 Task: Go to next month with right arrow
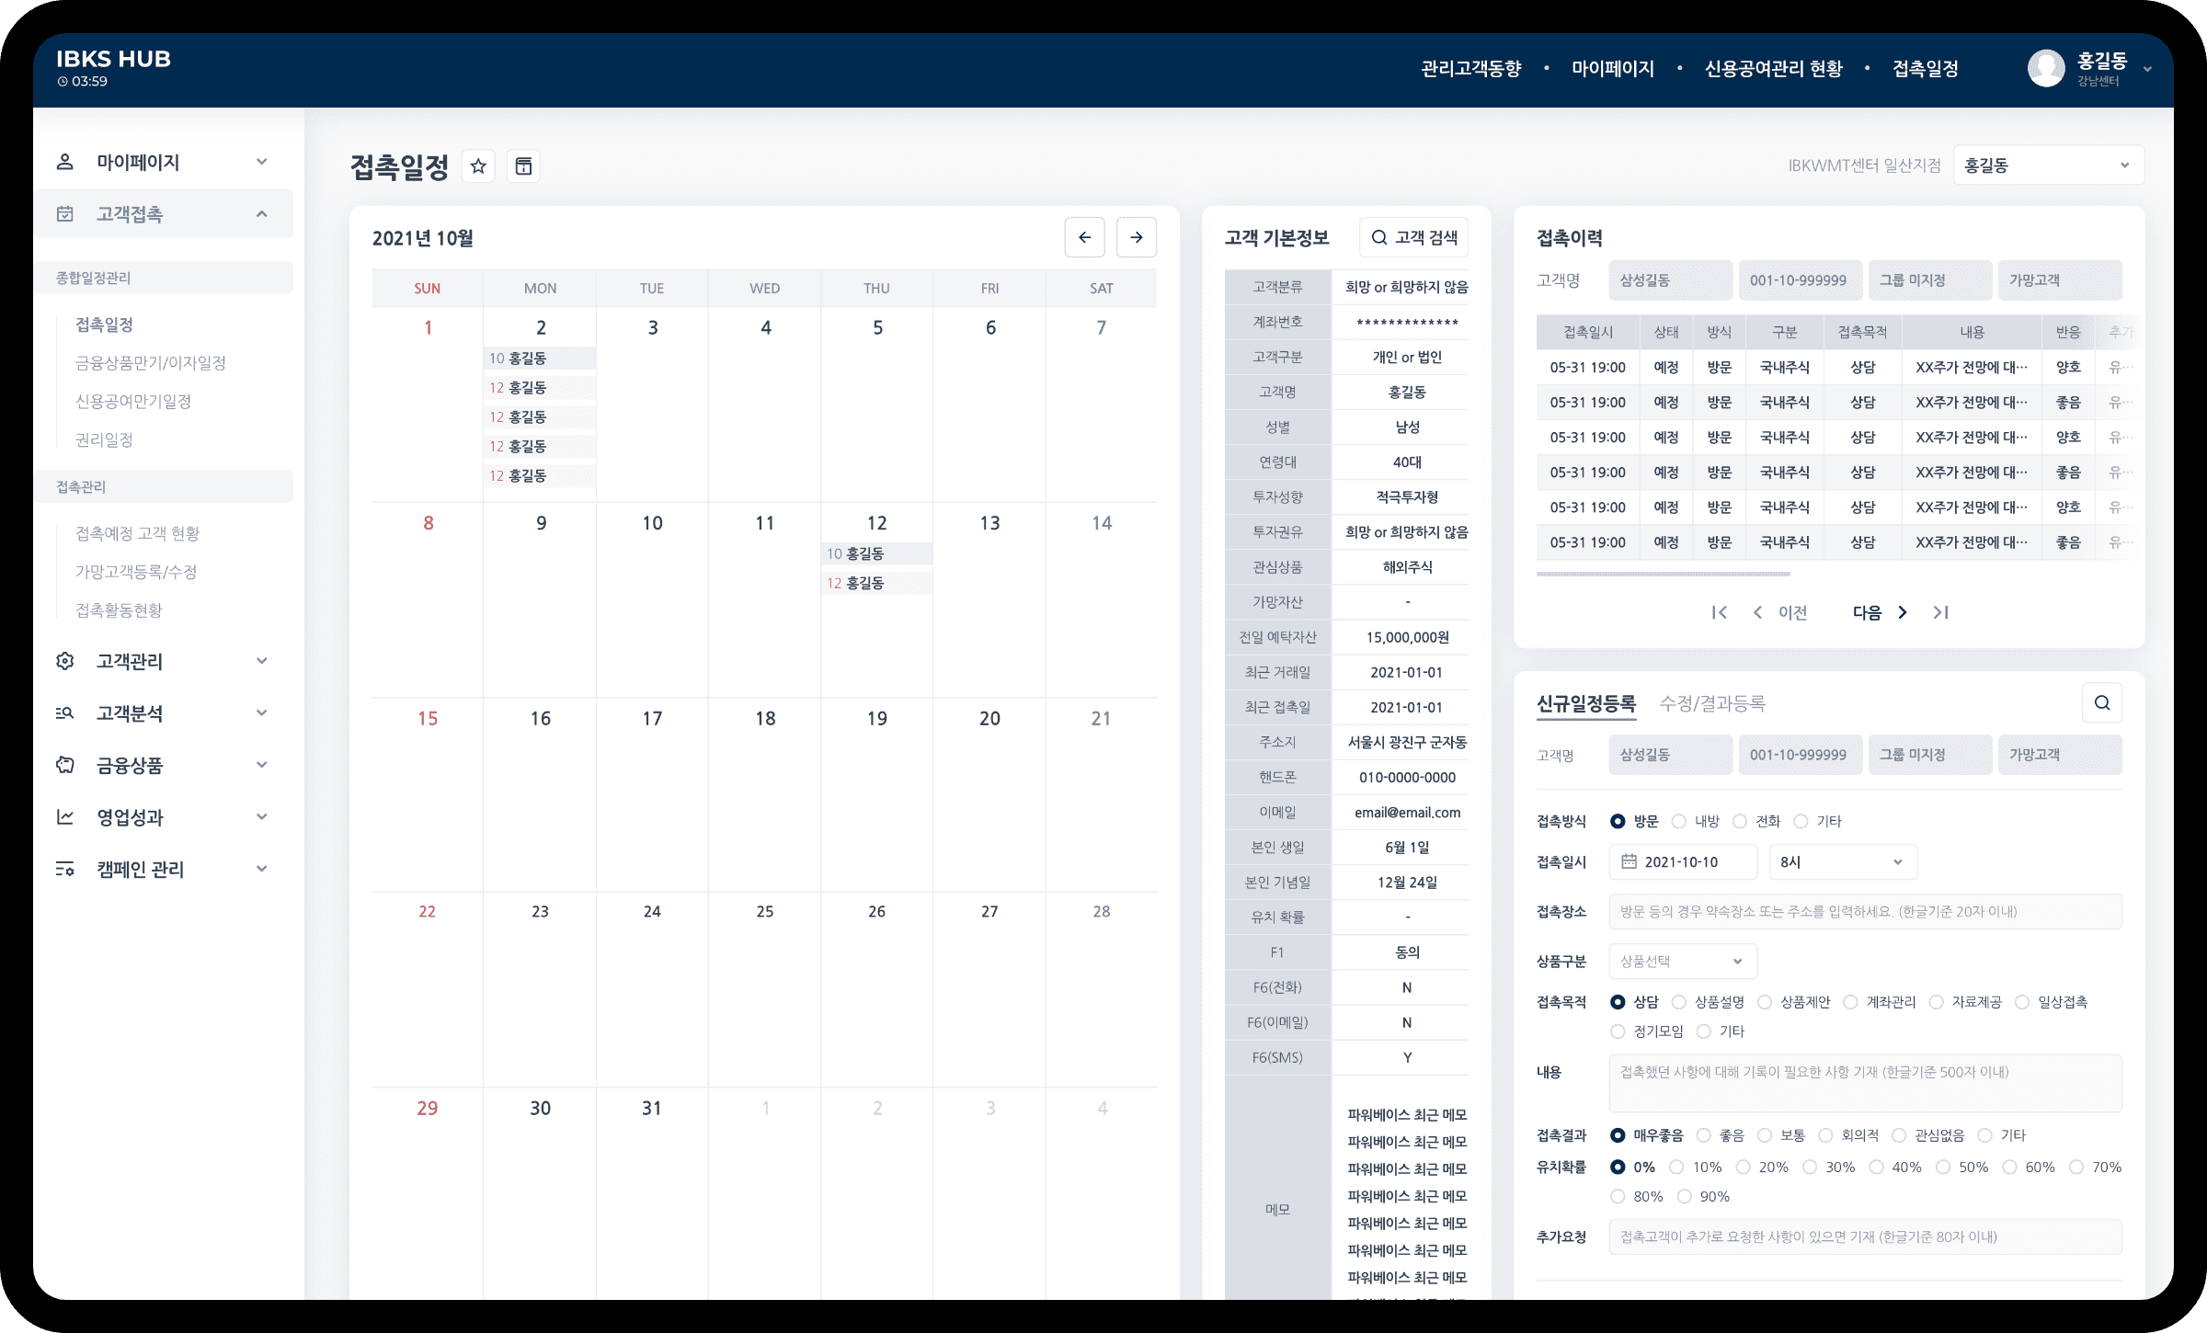coord(1137,237)
